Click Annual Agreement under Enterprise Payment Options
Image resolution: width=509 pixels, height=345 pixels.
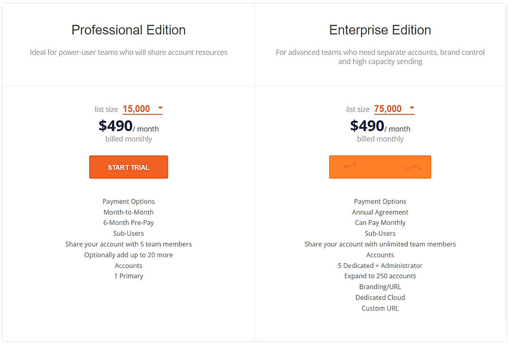tap(380, 212)
